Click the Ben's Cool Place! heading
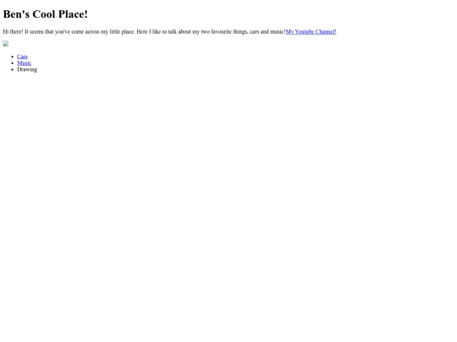The width and height of the screenshot is (457, 342). tap(46, 14)
